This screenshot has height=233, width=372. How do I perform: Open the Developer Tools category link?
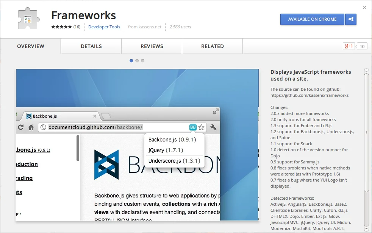(104, 27)
